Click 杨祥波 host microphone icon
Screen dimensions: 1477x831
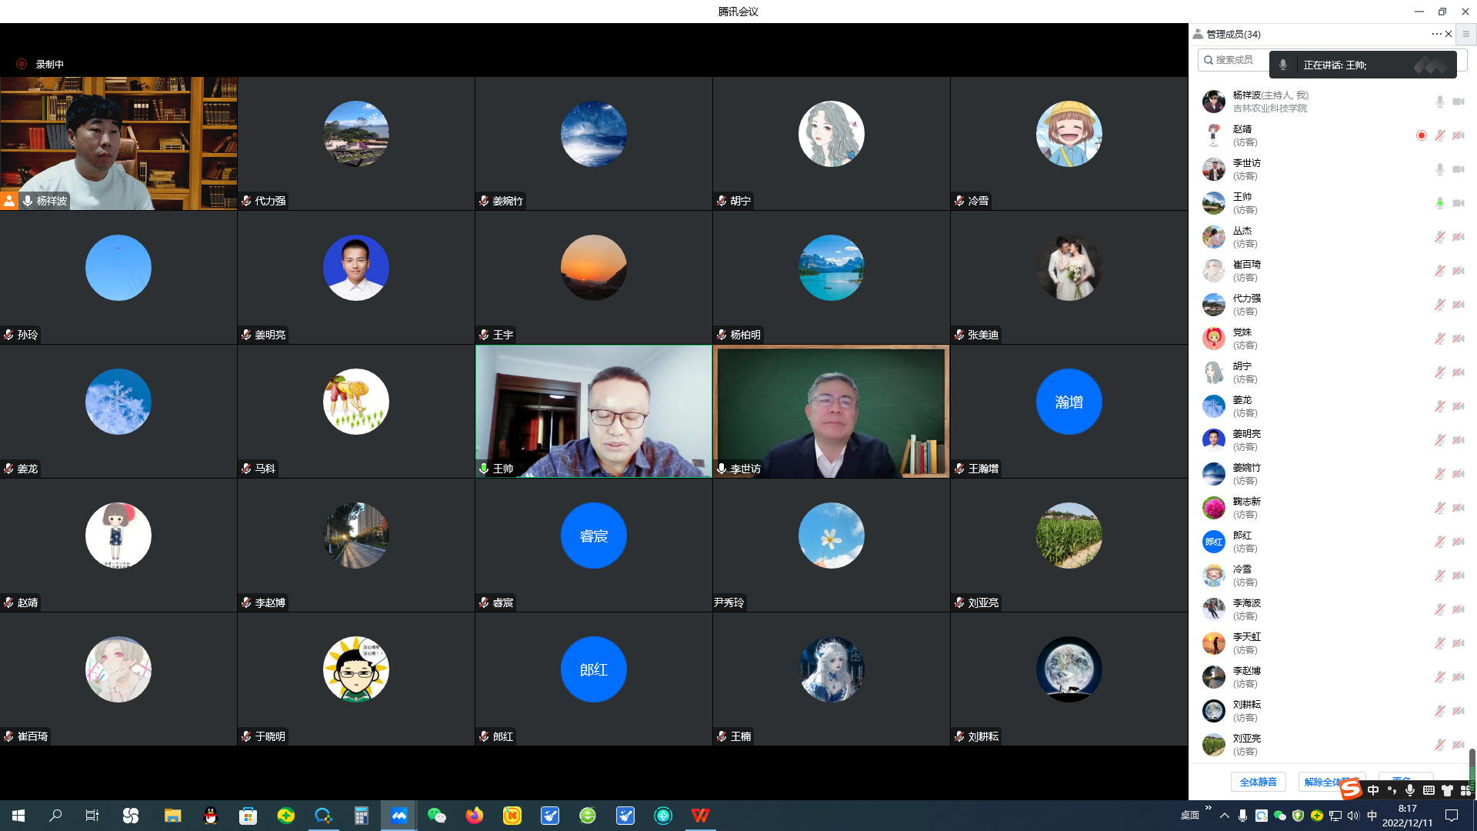click(x=1439, y=102)
